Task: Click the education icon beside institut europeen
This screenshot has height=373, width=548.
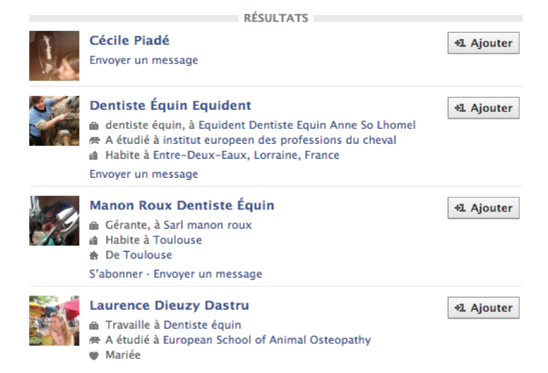Action: [94, 140]
